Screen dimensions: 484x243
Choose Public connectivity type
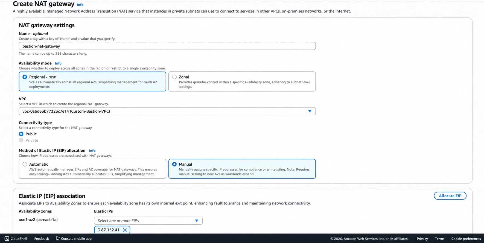coord(21,134)
